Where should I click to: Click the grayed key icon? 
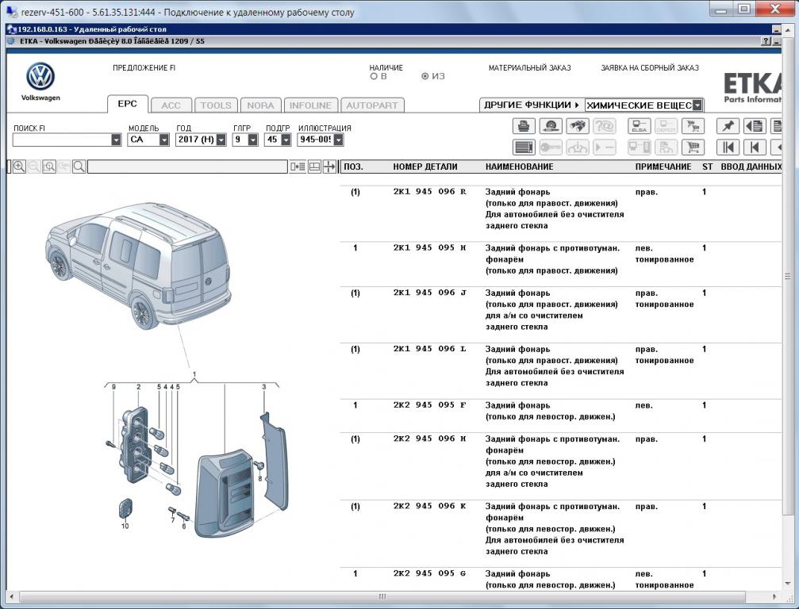551,147
